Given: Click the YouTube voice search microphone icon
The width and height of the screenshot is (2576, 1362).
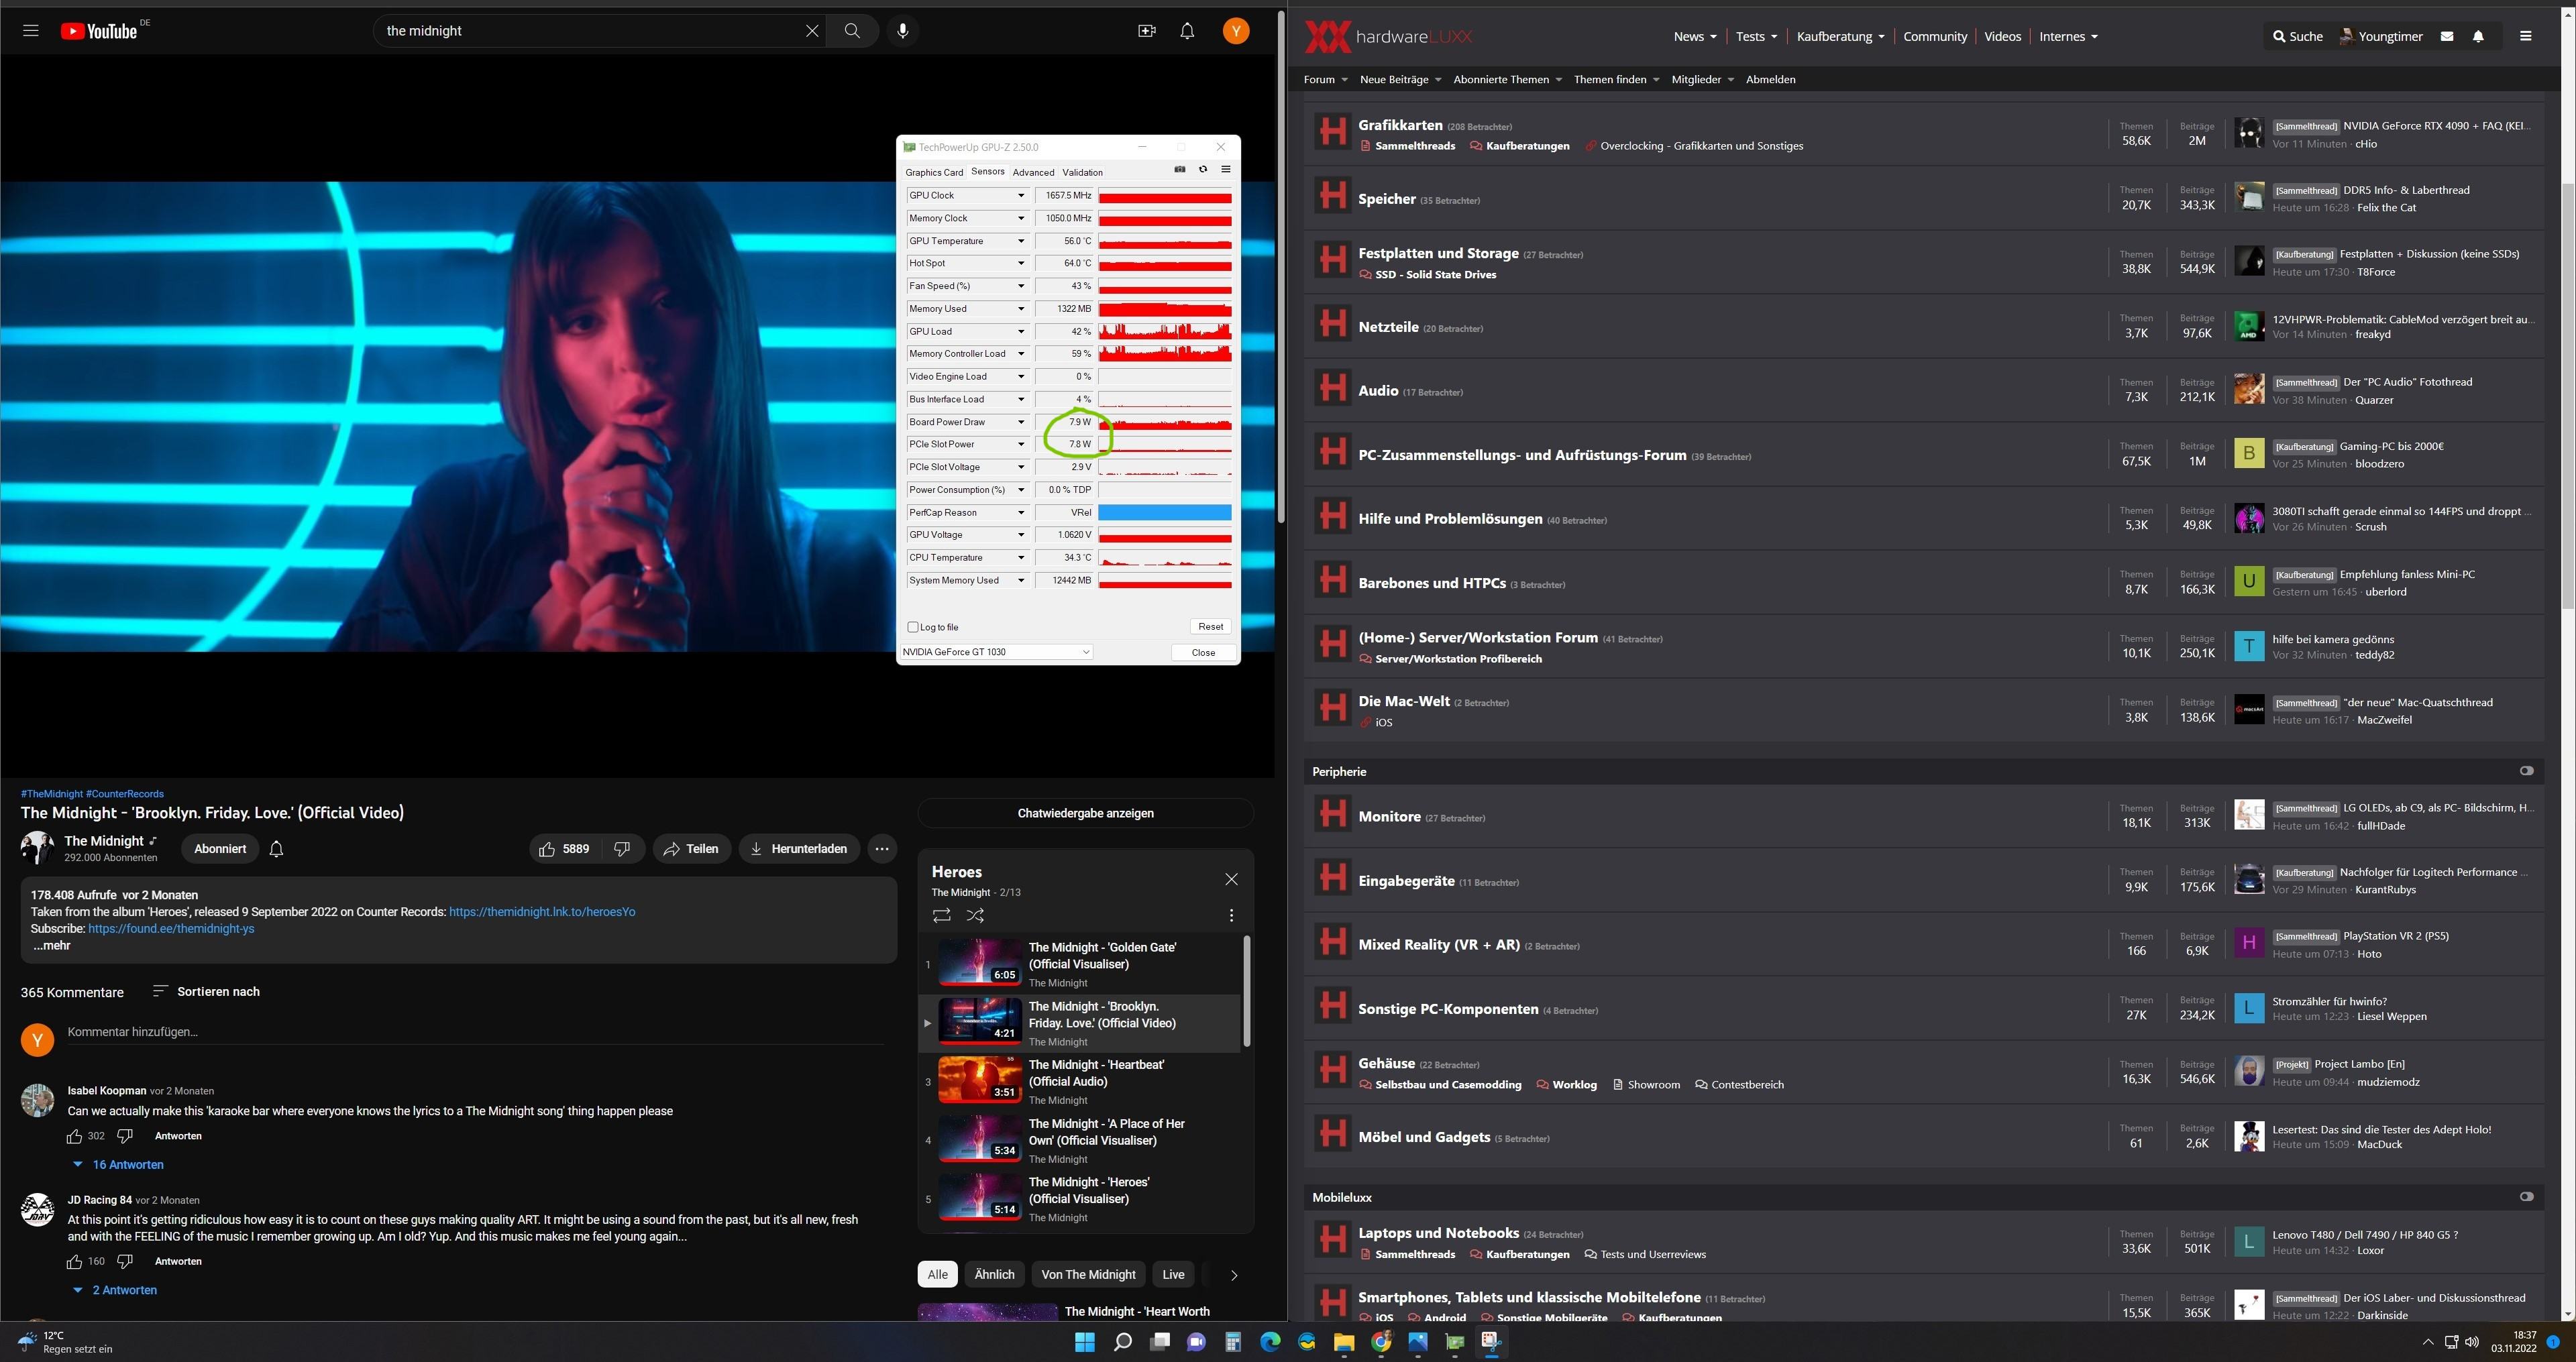Looking at the screenshot, I should (x=902, y=31).
